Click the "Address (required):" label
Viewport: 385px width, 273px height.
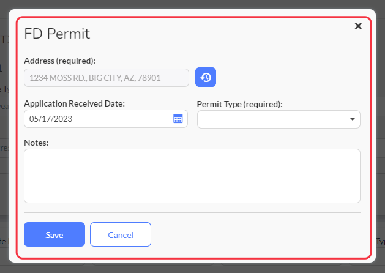[59, 61]
